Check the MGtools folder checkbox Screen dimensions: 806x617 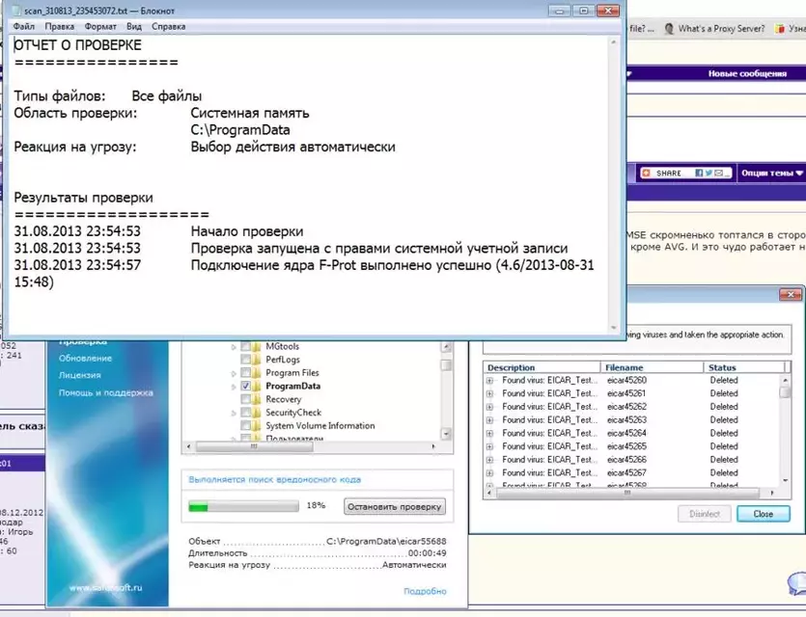coord(246,346)
